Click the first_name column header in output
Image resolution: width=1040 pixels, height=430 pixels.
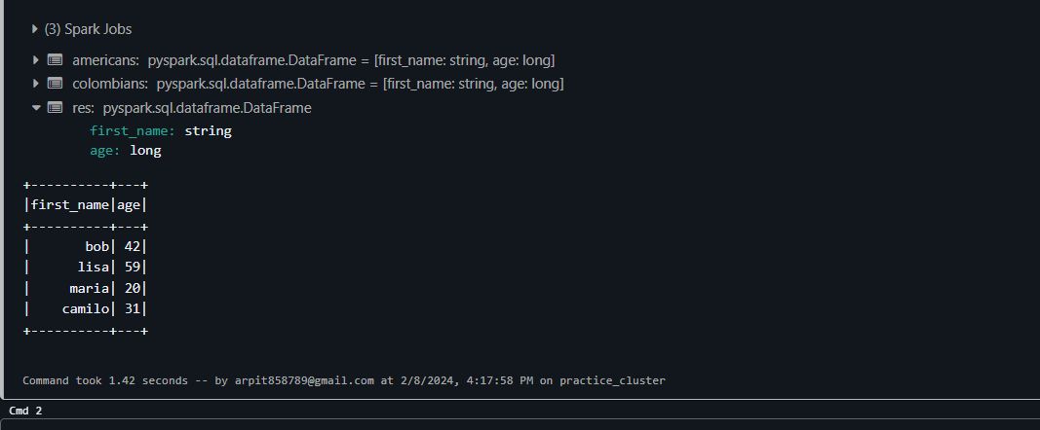tap(69, 205)
